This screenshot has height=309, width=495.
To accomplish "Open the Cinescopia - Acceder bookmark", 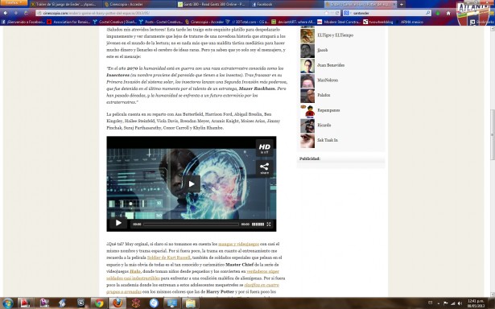I will [x=204, y=22].
